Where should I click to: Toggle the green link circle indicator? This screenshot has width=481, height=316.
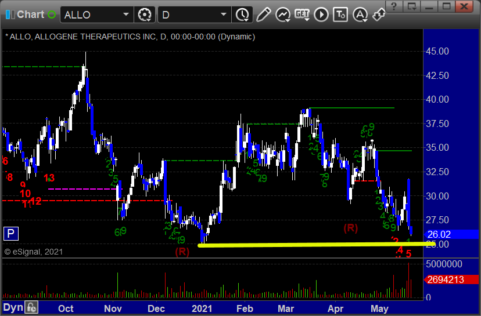52,14
